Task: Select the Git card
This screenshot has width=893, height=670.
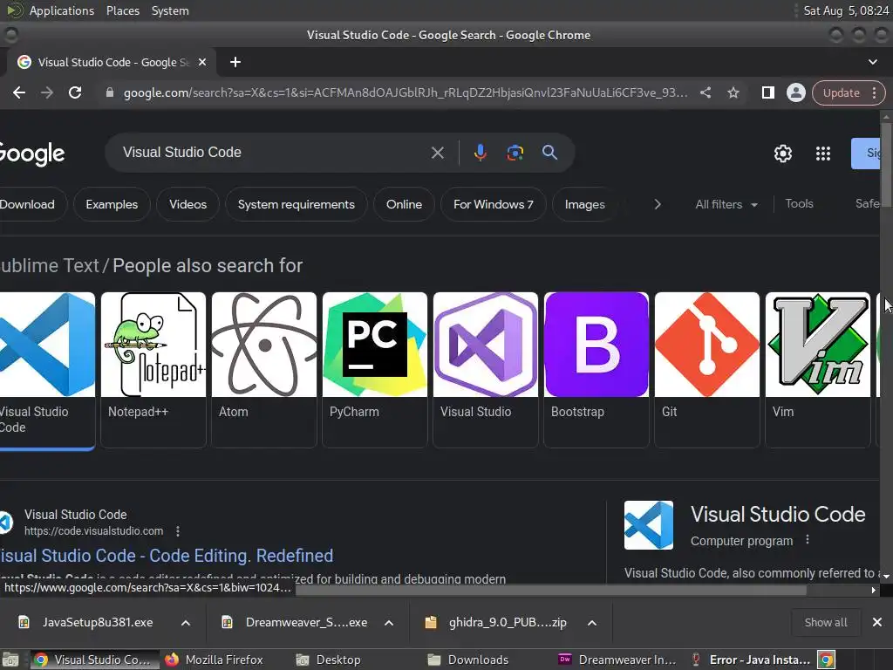Action: pos(706,370)
